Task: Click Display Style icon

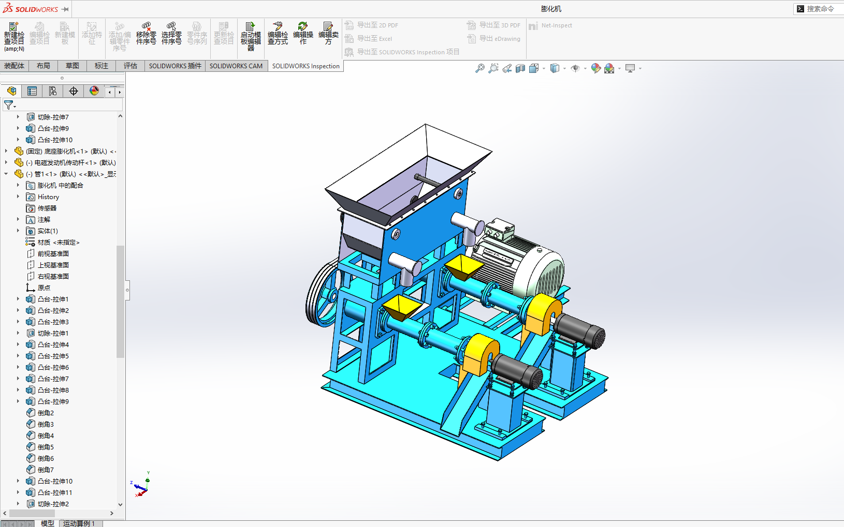Action: [x=555, y=68]
